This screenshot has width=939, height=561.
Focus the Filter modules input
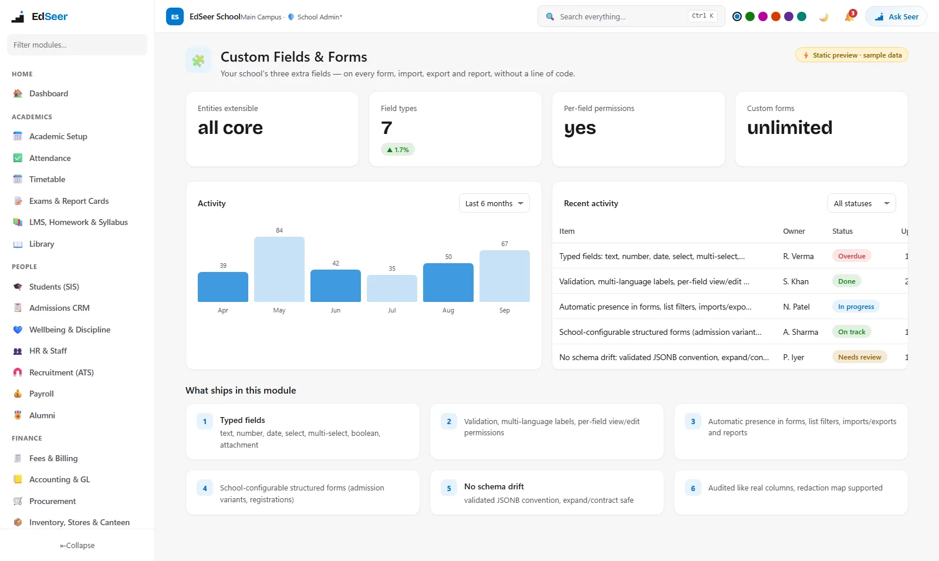pyautogui.click(x=77, y=45)
